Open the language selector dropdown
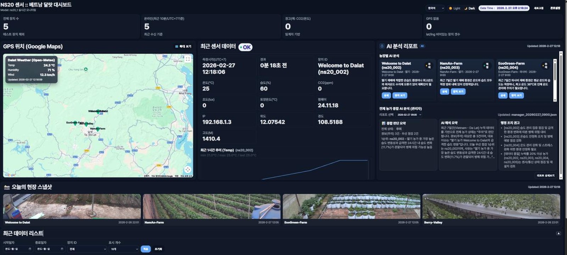This screenshot has height=255, width=567. point(436,8)
